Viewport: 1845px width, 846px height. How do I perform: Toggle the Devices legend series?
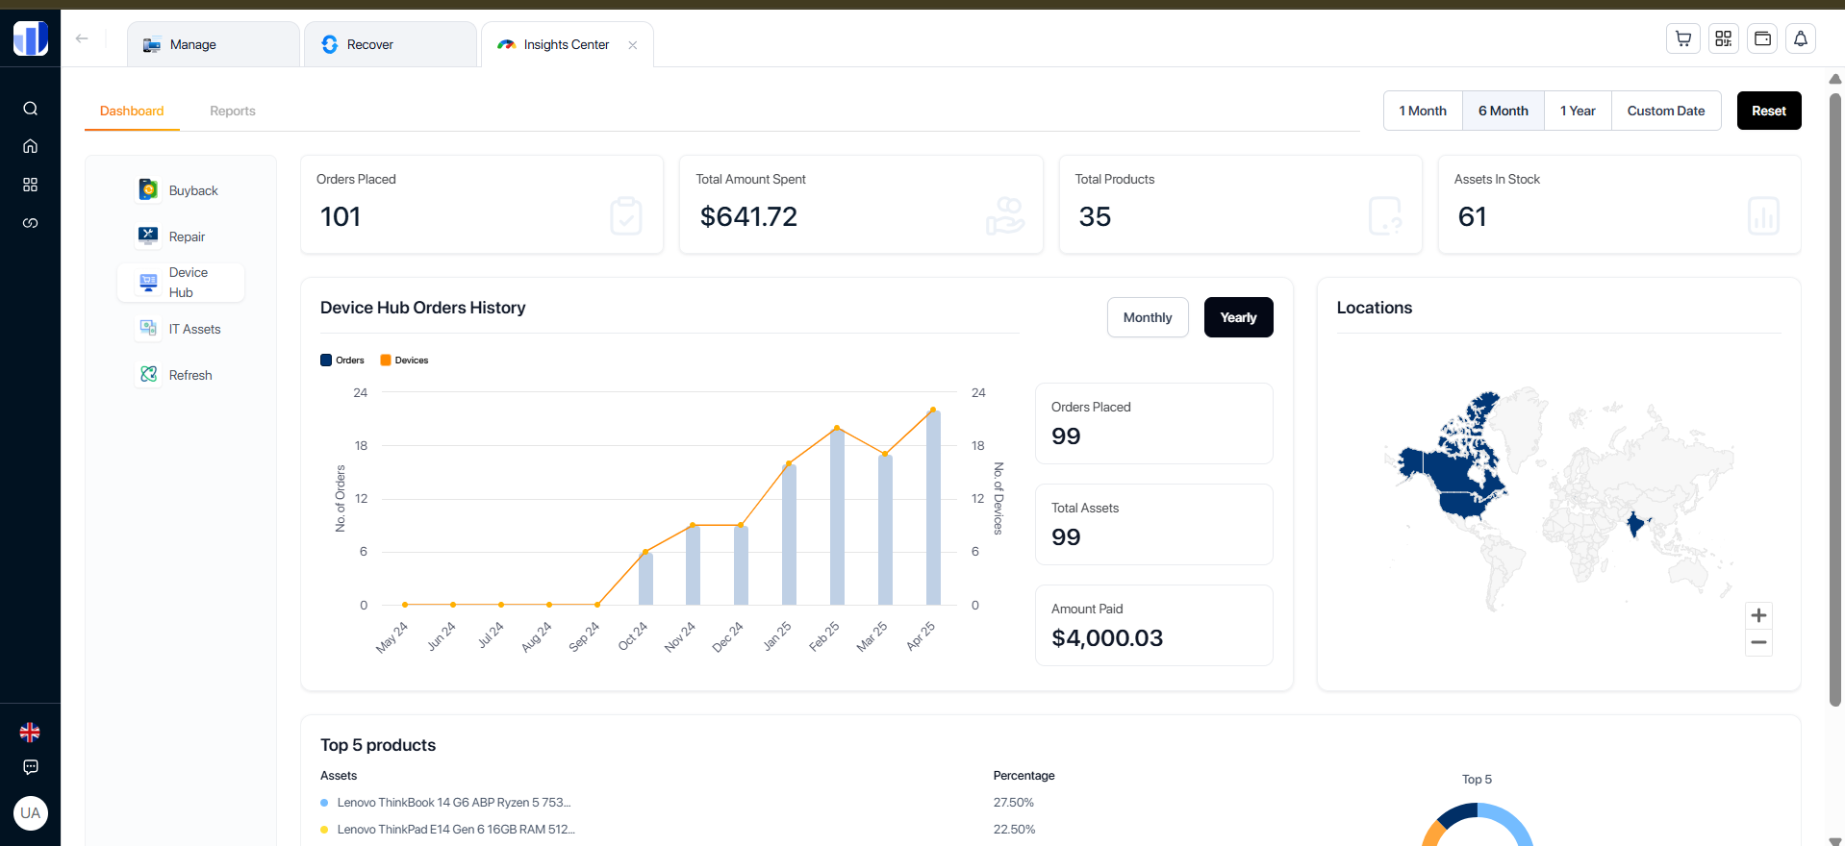coord(404,361)
